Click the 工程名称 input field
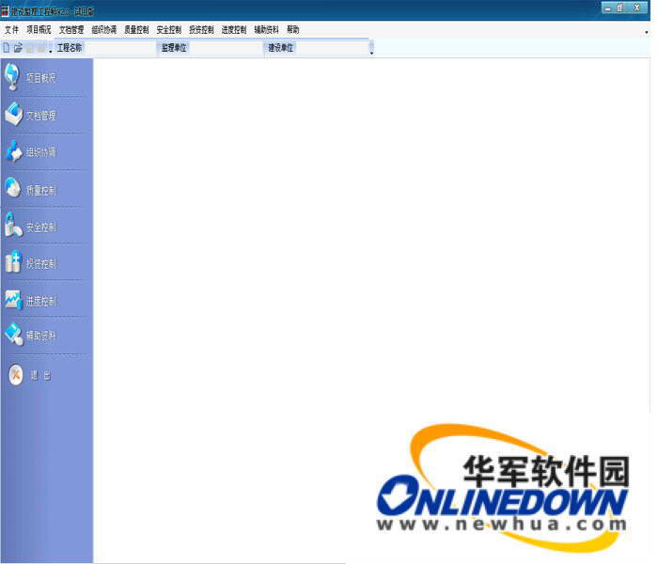Viewport: 658px width, 564px height. tap(120, 48)
